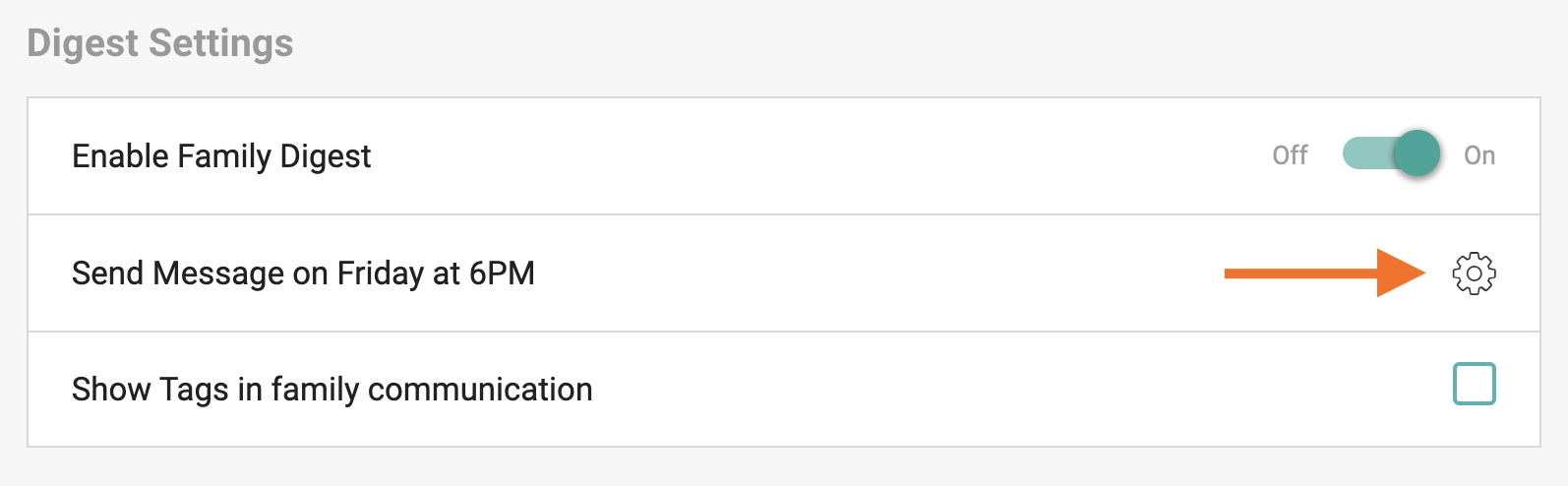Check the Show Tags in family communication box

(x=1474, y=384)
